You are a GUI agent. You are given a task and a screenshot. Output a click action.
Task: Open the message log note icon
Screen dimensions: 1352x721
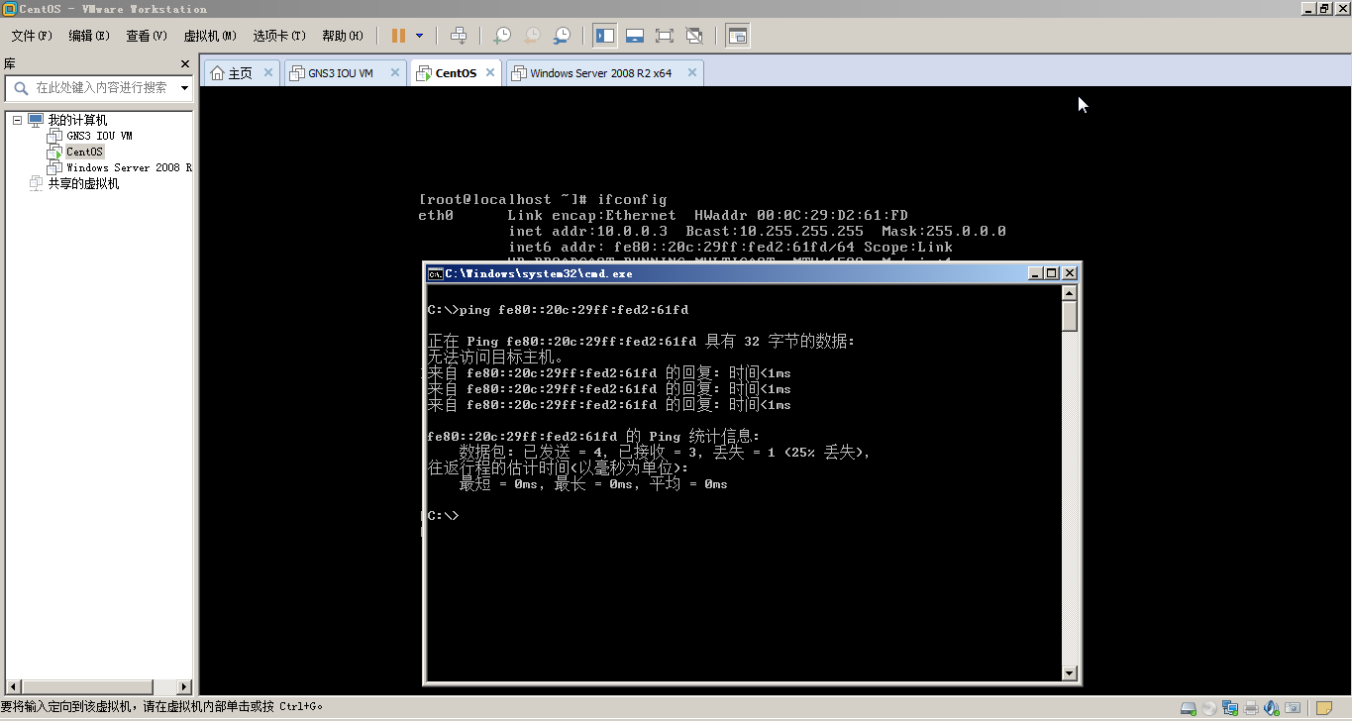coord(1323,708)
